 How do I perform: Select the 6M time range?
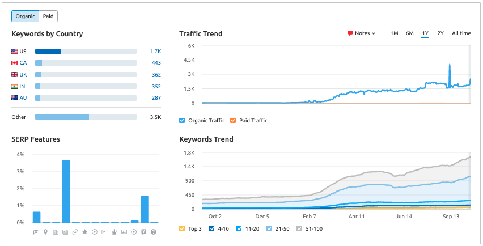point(409,33)
